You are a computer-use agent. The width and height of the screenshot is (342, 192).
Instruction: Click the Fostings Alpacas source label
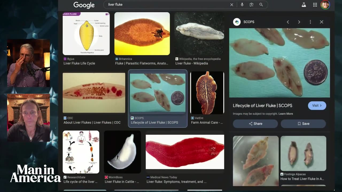(x=295, y=174)
